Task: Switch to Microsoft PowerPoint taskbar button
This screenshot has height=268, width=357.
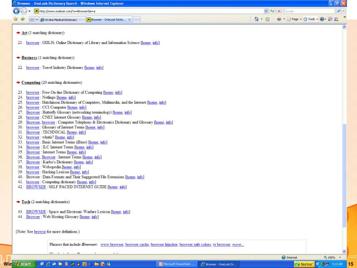Action: (176, 265)
